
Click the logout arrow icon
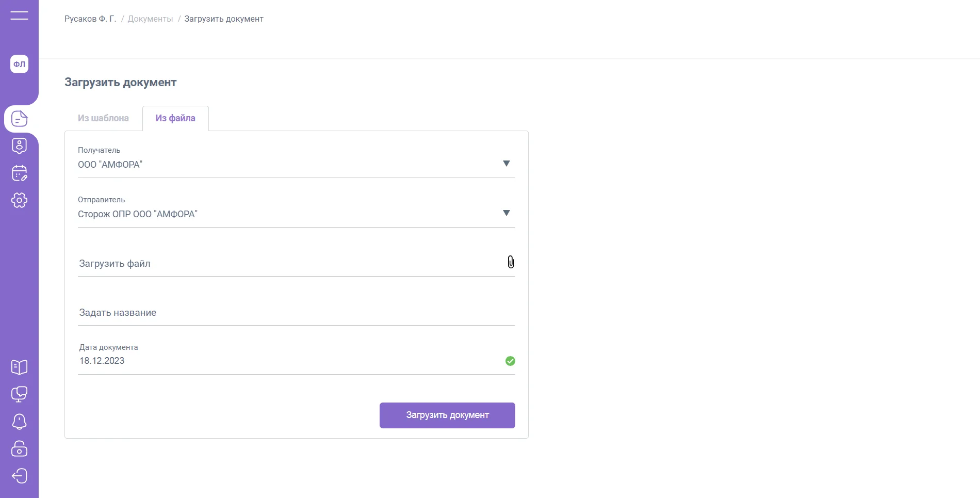19,476
